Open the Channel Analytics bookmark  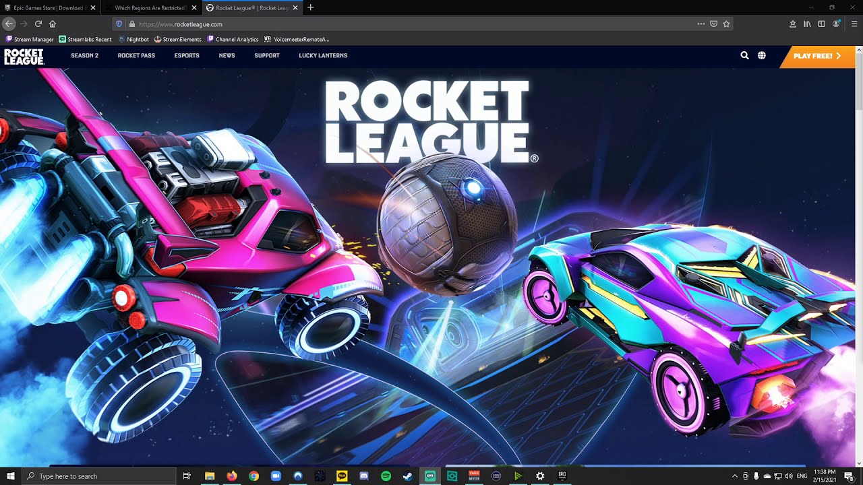click(x=233, y=39)
